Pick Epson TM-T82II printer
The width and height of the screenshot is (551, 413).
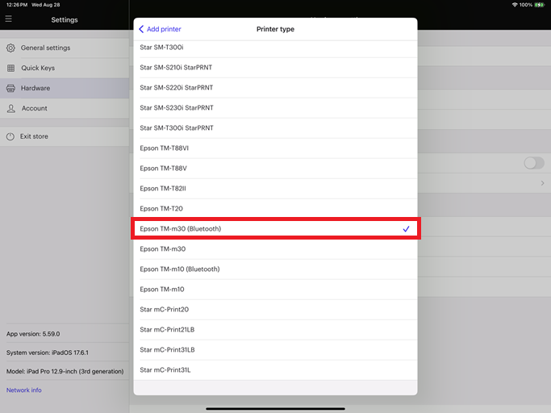[276, 189]
